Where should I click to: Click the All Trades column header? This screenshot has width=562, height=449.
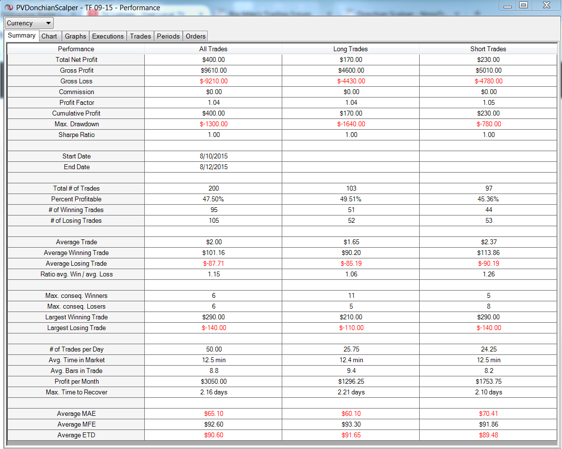(x=213, y=49)
